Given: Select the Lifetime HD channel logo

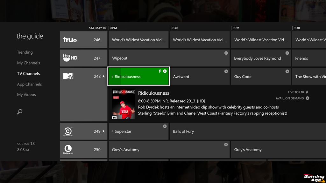Looking at the screenshot, I should click(x=68, y=150).
